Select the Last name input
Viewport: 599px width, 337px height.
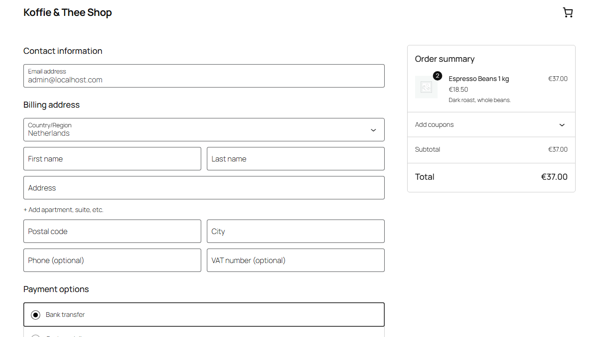click(296, 159)
